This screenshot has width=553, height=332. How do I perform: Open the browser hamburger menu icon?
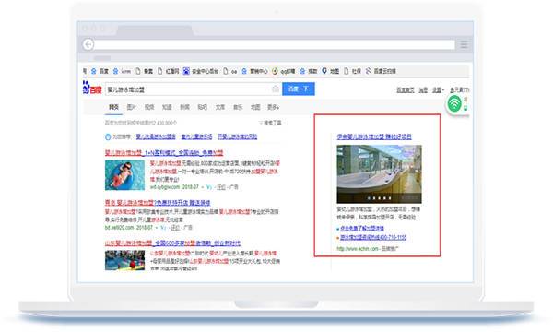point(464,44)
